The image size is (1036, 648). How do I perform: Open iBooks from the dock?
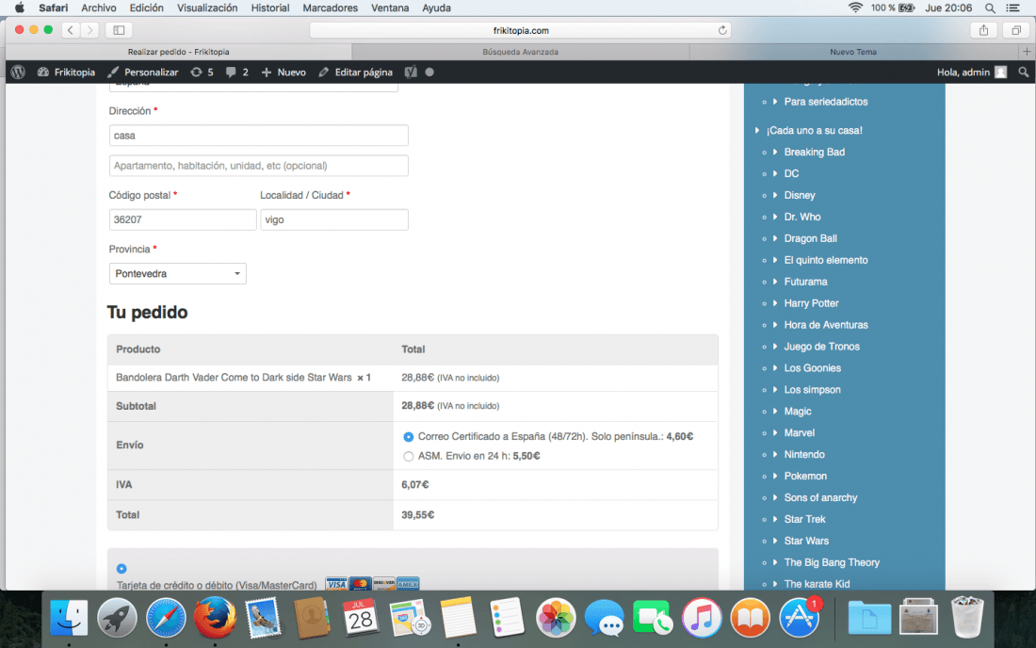pos(751,618)
